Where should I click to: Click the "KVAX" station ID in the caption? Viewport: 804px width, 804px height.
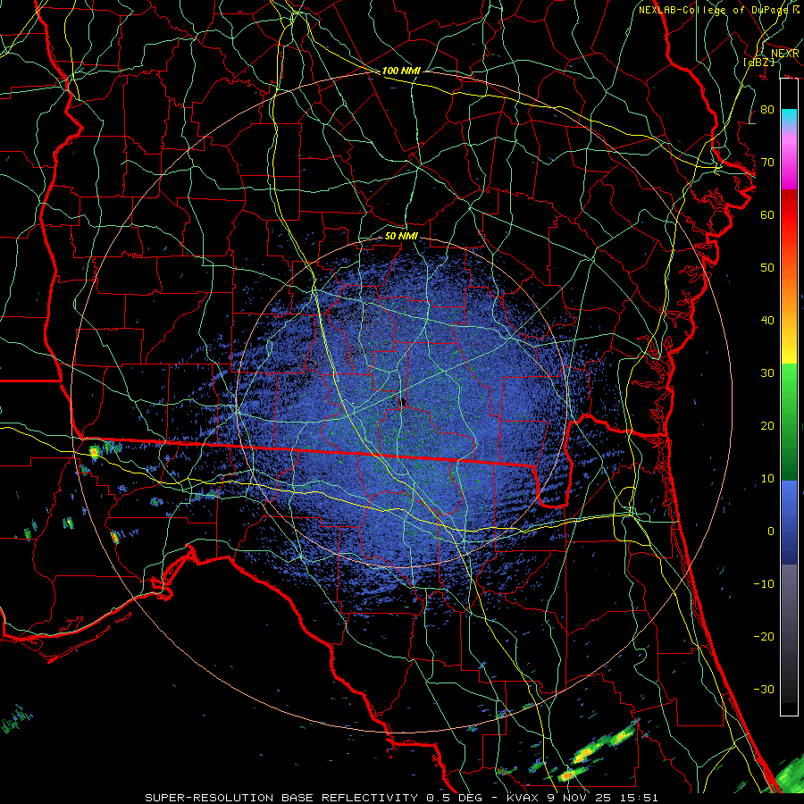(x=522, y=798)
